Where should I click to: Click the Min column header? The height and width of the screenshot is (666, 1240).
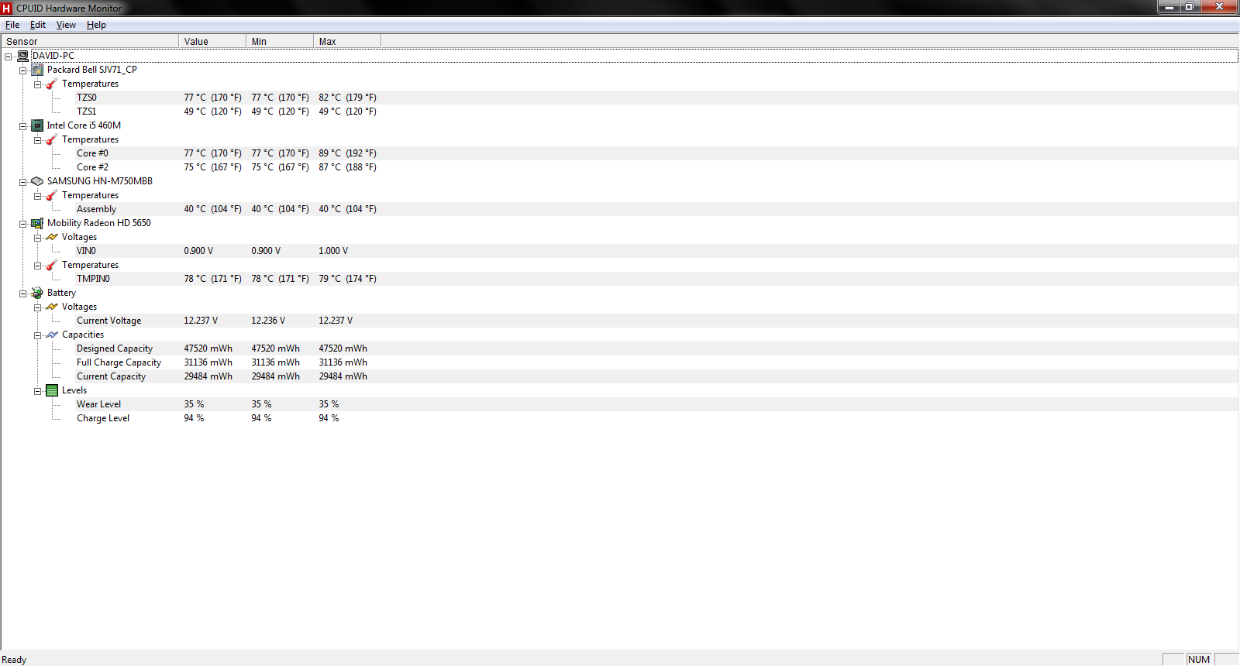click(x=280, y=41)
